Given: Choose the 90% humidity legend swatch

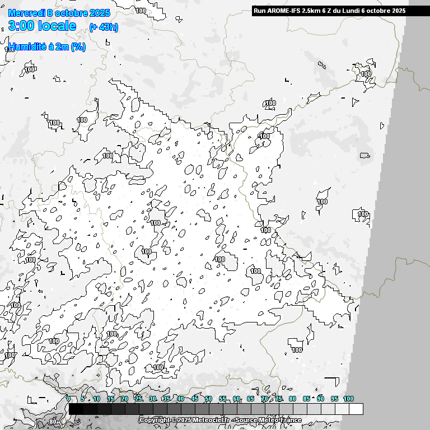Looking at the screenshot, I should tap(328, 409).
